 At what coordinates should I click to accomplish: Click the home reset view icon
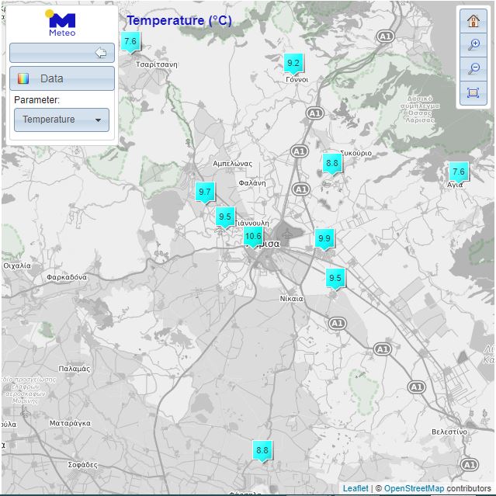coord(473,21)
